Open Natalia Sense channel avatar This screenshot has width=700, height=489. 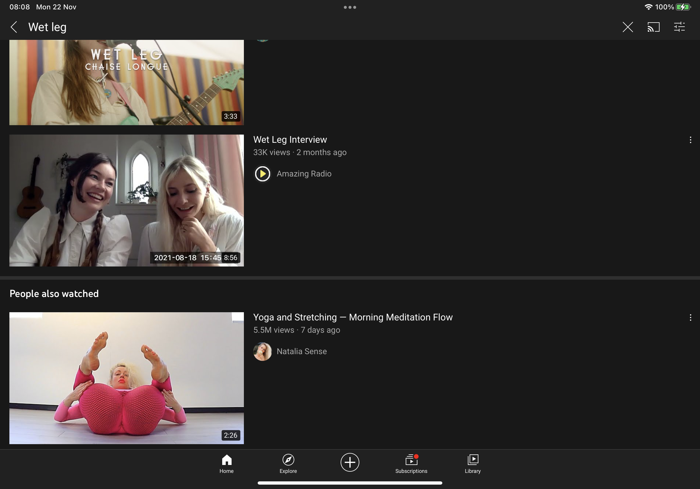263,352
